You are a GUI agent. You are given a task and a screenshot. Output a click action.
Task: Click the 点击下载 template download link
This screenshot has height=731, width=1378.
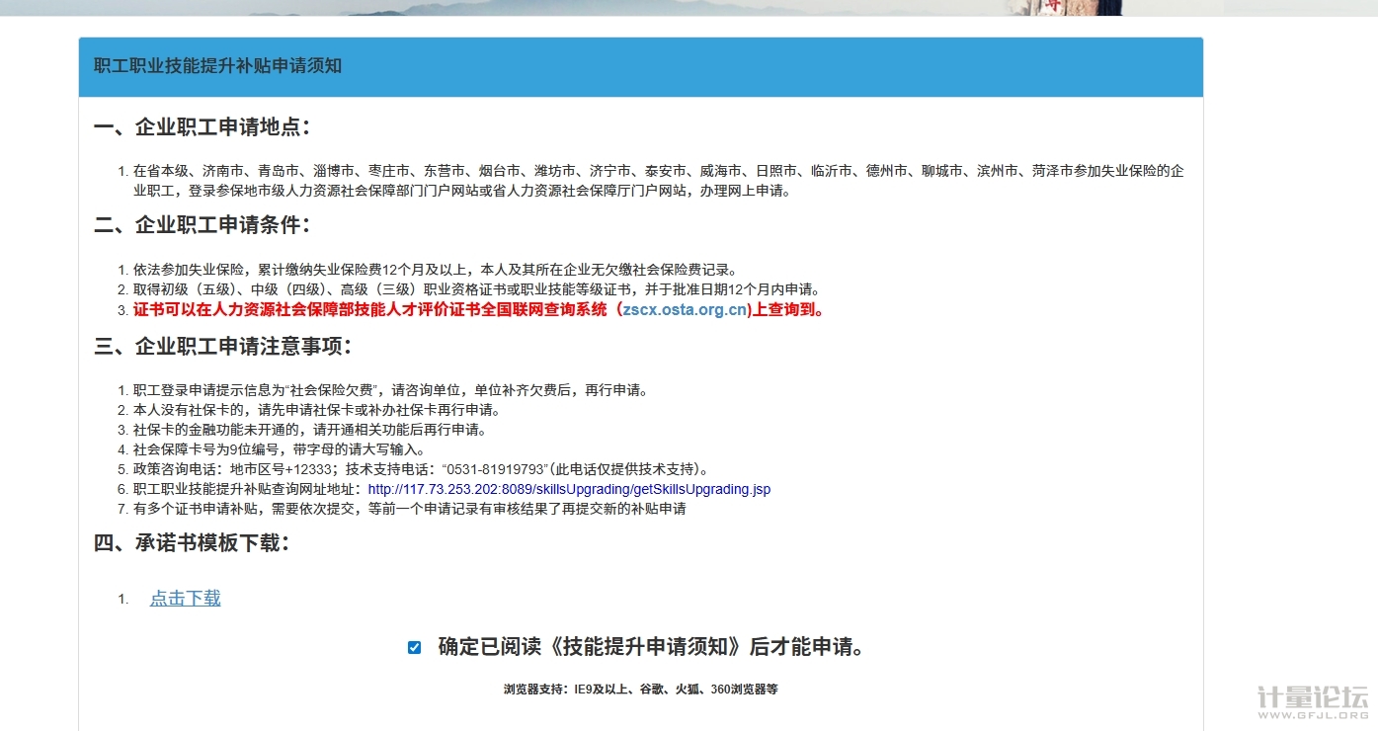pyautogui.click(x=185, y=599)
